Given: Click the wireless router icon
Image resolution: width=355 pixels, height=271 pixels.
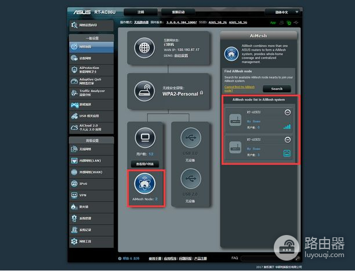Looking at the screenshot, I should [x=144, y=91].
